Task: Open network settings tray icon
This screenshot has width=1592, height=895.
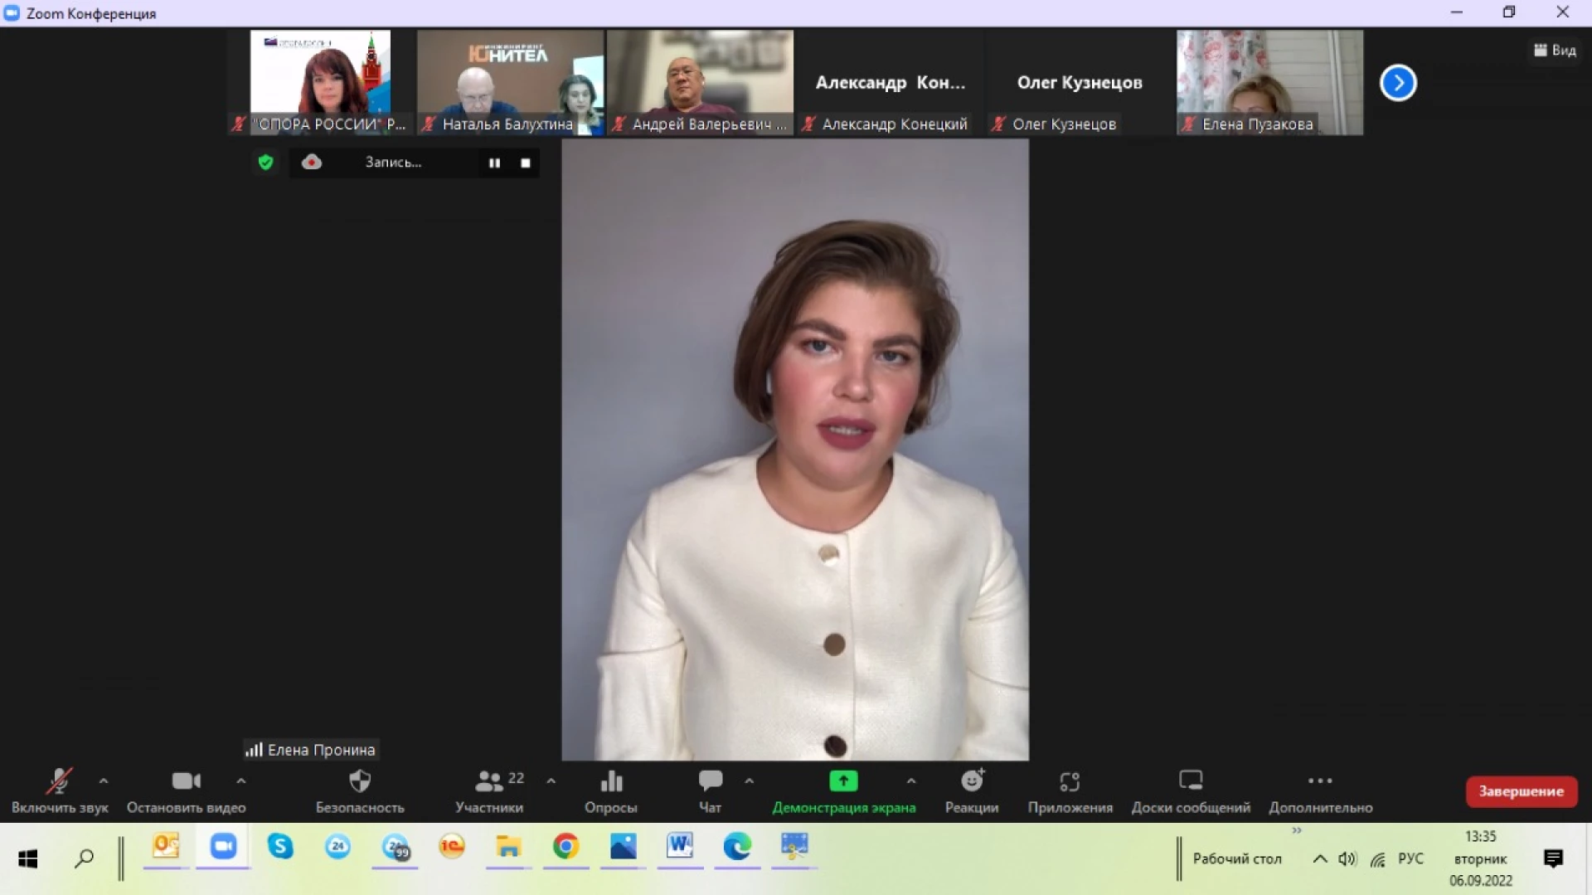Action: coord(1378,859)
